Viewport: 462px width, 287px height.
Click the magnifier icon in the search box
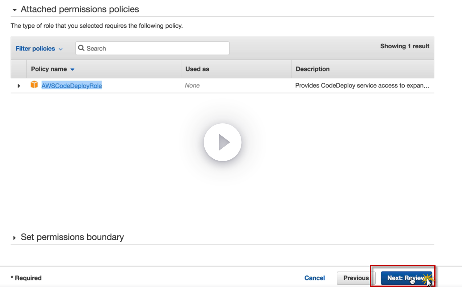[81, 48]
